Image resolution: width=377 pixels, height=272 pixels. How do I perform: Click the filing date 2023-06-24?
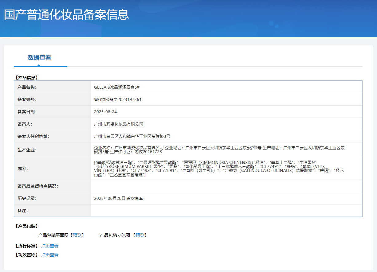click(105, 112)
